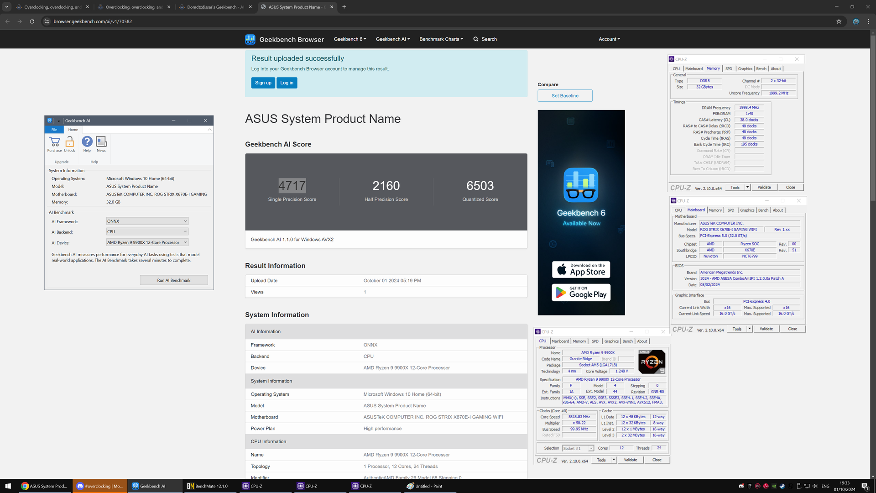Open Geekbench AI from the taskbar
The width and height of the screenshot is (876, 493).
click(155, 486)
